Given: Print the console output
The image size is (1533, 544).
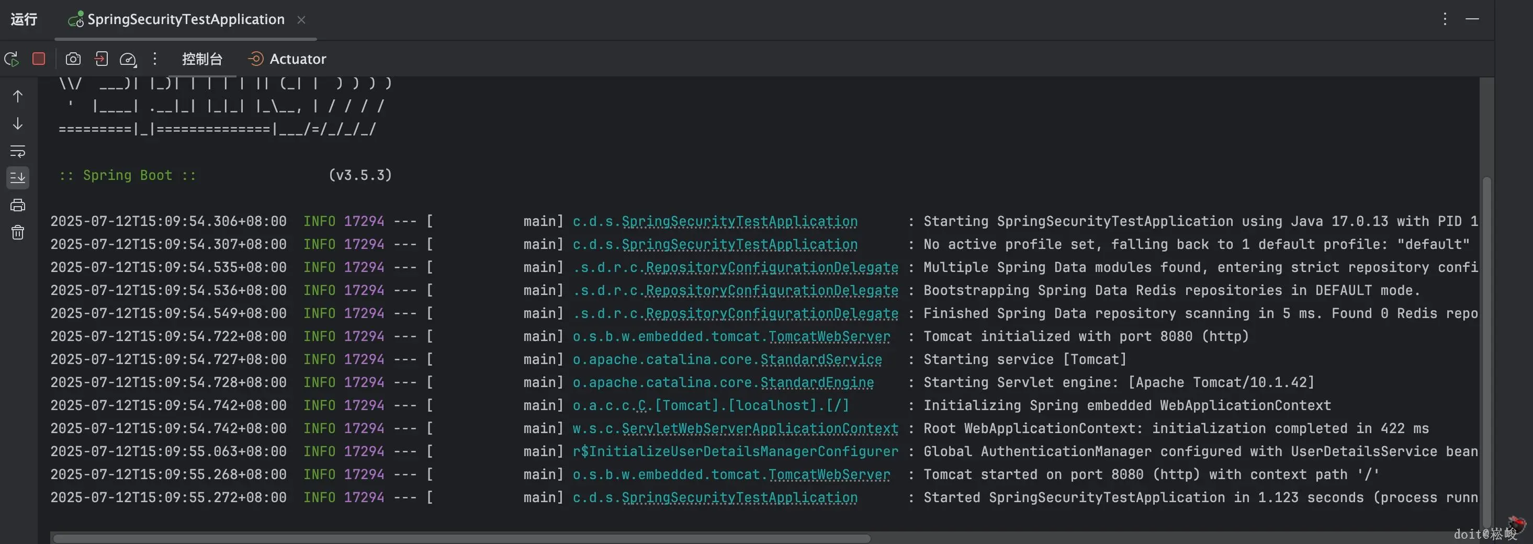Looking at the screenshot, I should click(x=18, y=206).
